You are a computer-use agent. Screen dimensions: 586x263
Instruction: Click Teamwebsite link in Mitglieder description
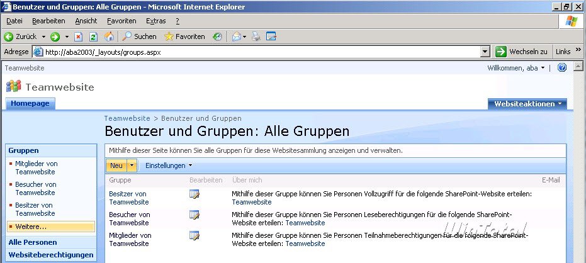pos(305,243)
